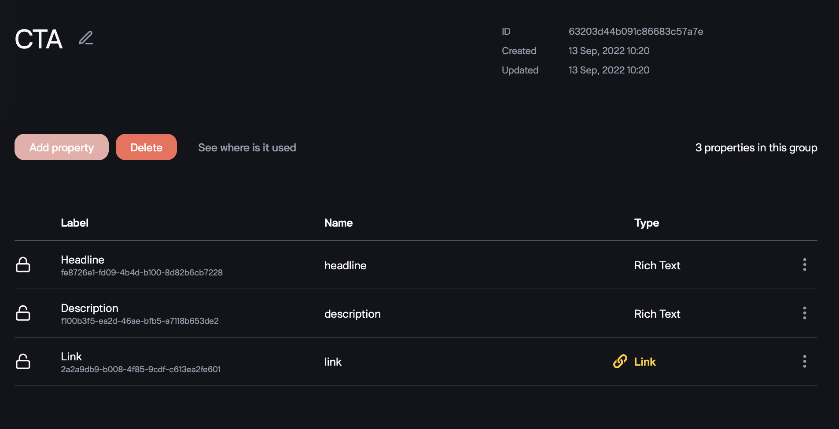Click the CTA group title
The width and height of the screenshot is (839, 429).
click(x=39, y=39)
